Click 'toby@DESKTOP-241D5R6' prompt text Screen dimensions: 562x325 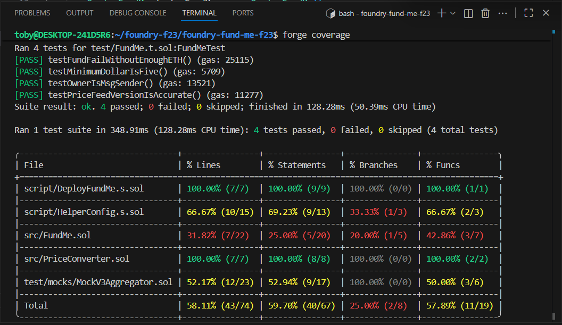[62, 35]
